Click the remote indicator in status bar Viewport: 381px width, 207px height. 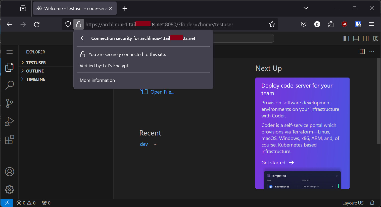point(7,203)
